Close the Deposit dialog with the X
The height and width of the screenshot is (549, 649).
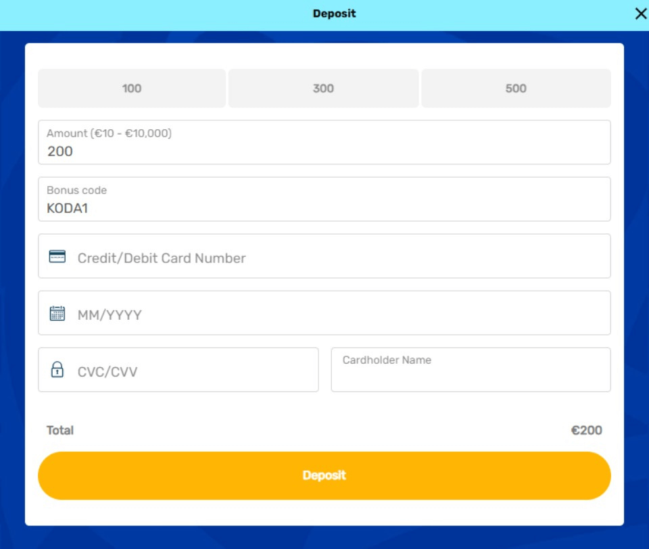point(640,14)
